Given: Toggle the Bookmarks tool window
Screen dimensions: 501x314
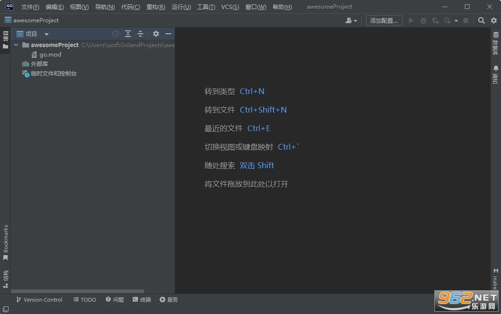Looking at the screenshot, I should (x=5, y=243).
